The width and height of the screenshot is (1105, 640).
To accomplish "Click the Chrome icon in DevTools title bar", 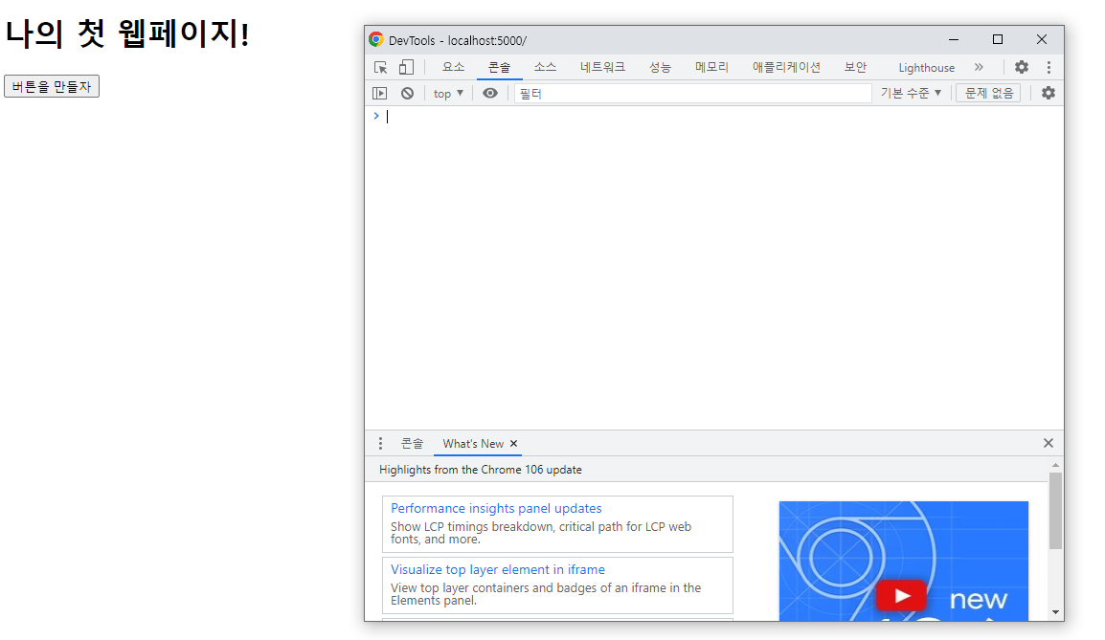I will click(376, 39).
